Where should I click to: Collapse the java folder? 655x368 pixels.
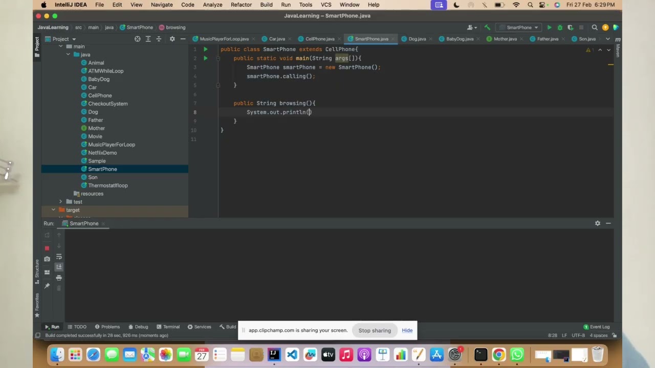[x=68, y=55]
